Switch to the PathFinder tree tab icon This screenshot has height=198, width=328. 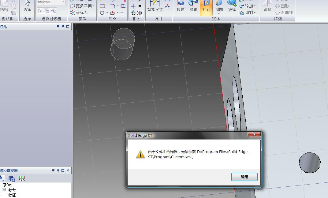(2, 178)
